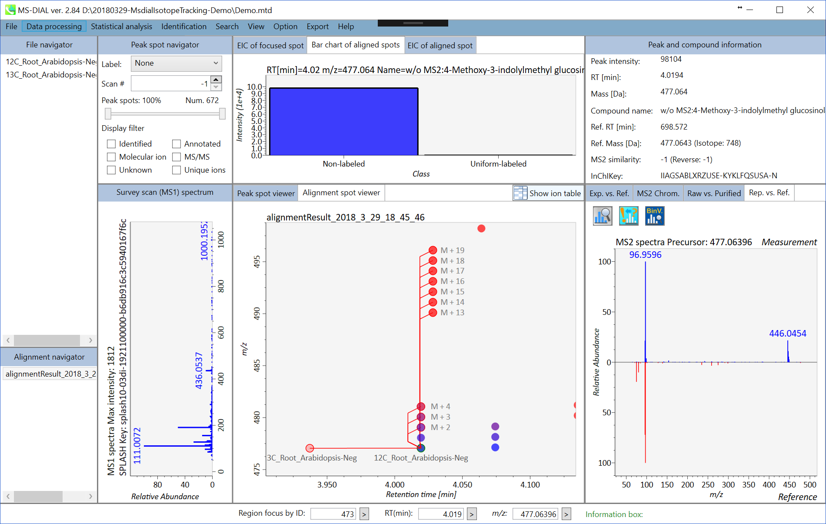Open the Export menu
Screen dimensions: 826x524
pyautogui.click(x=318, y=27)
